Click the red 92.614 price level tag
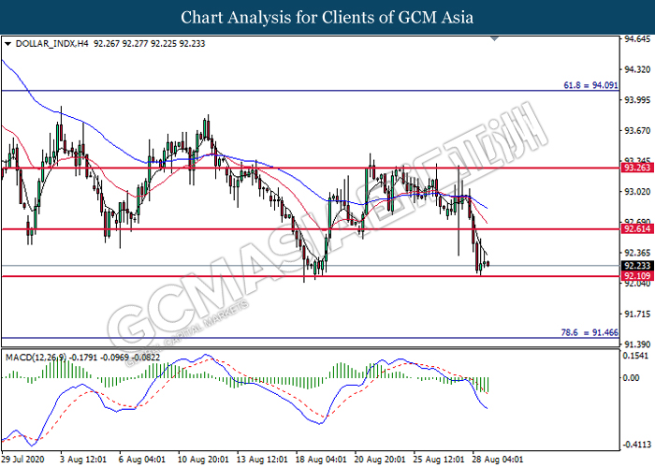The height and width of the screenshot is (468, 655). [637, 229]
